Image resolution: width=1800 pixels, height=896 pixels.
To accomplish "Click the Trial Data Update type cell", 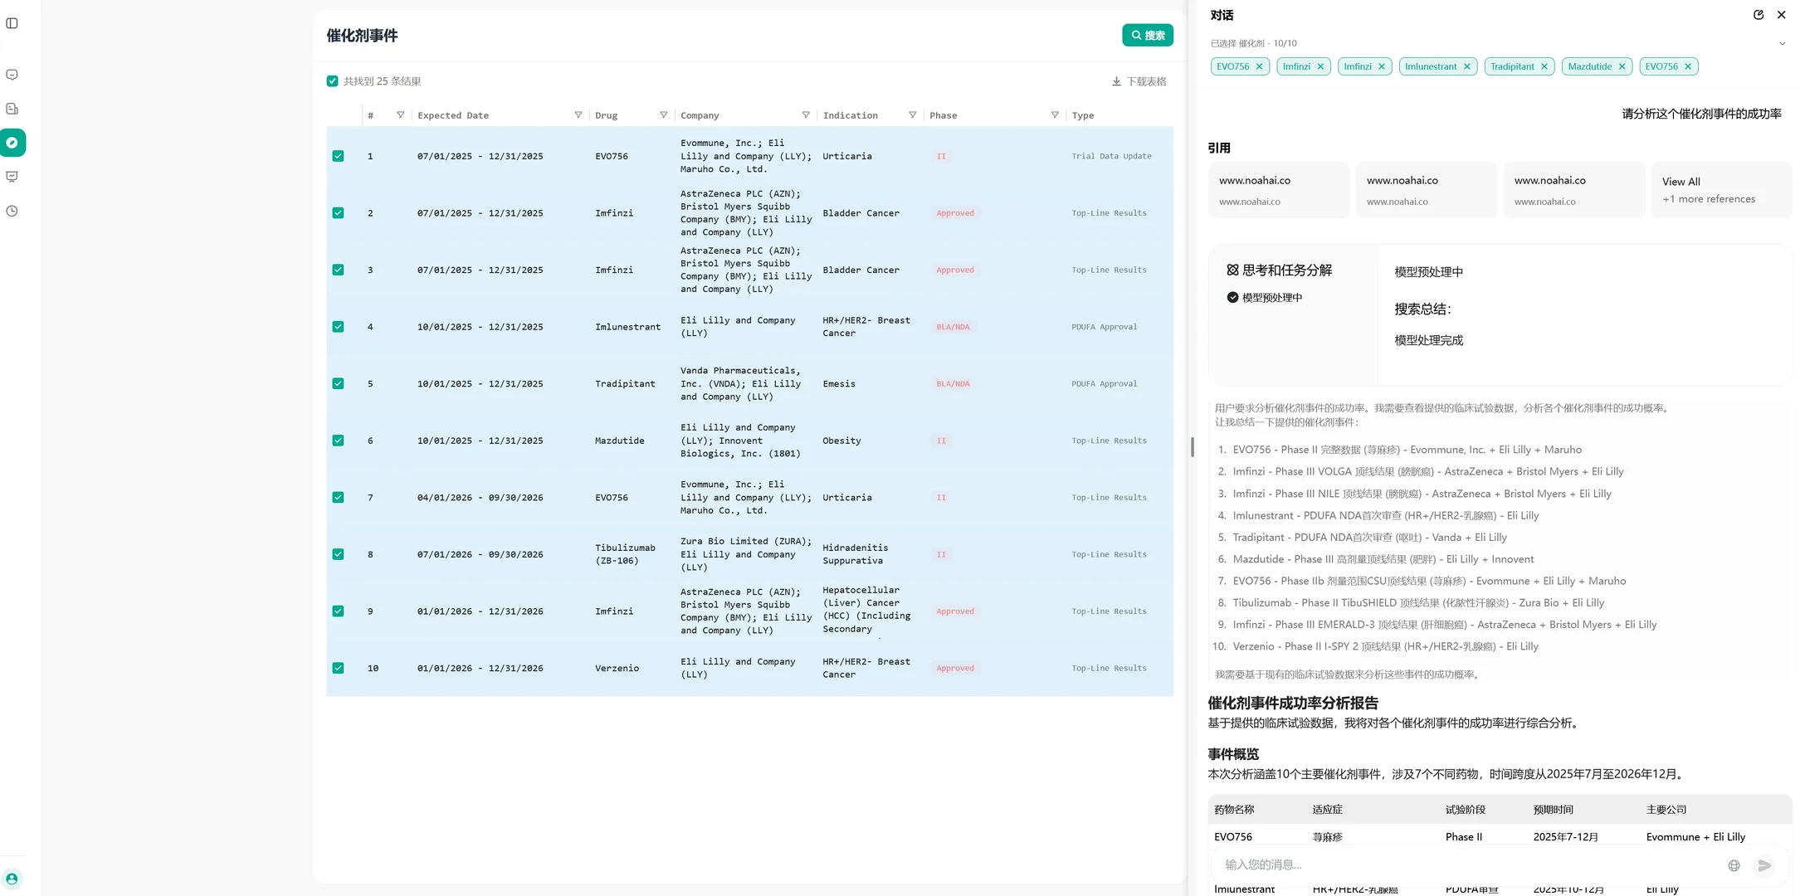I will (x=1111, y=156).
